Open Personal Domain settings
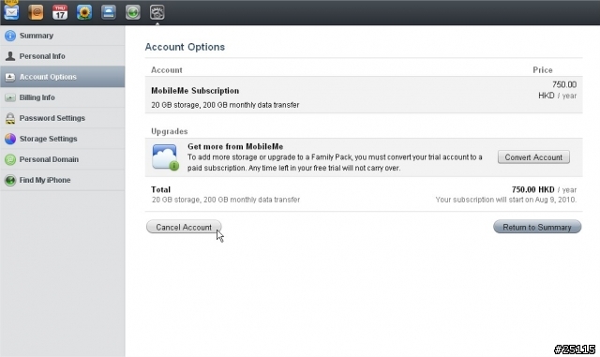The height and width of the screenshot is (357, 600). (63, 159)
